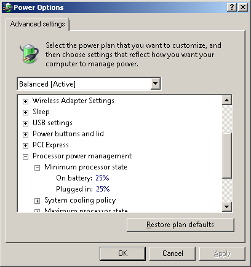The image size is (251, 267).
Task: Collapse Processor power management node
Action: click(x=25, y=157)
